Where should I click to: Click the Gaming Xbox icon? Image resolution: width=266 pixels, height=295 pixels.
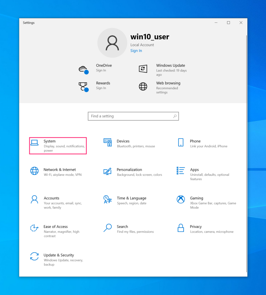click(x=181, y=199)
